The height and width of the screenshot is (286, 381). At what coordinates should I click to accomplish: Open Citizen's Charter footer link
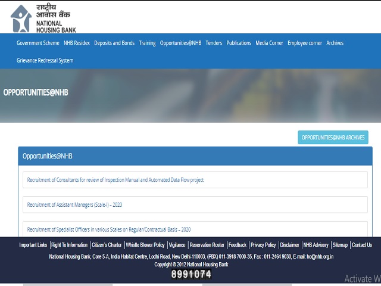[x=107, y=245]
